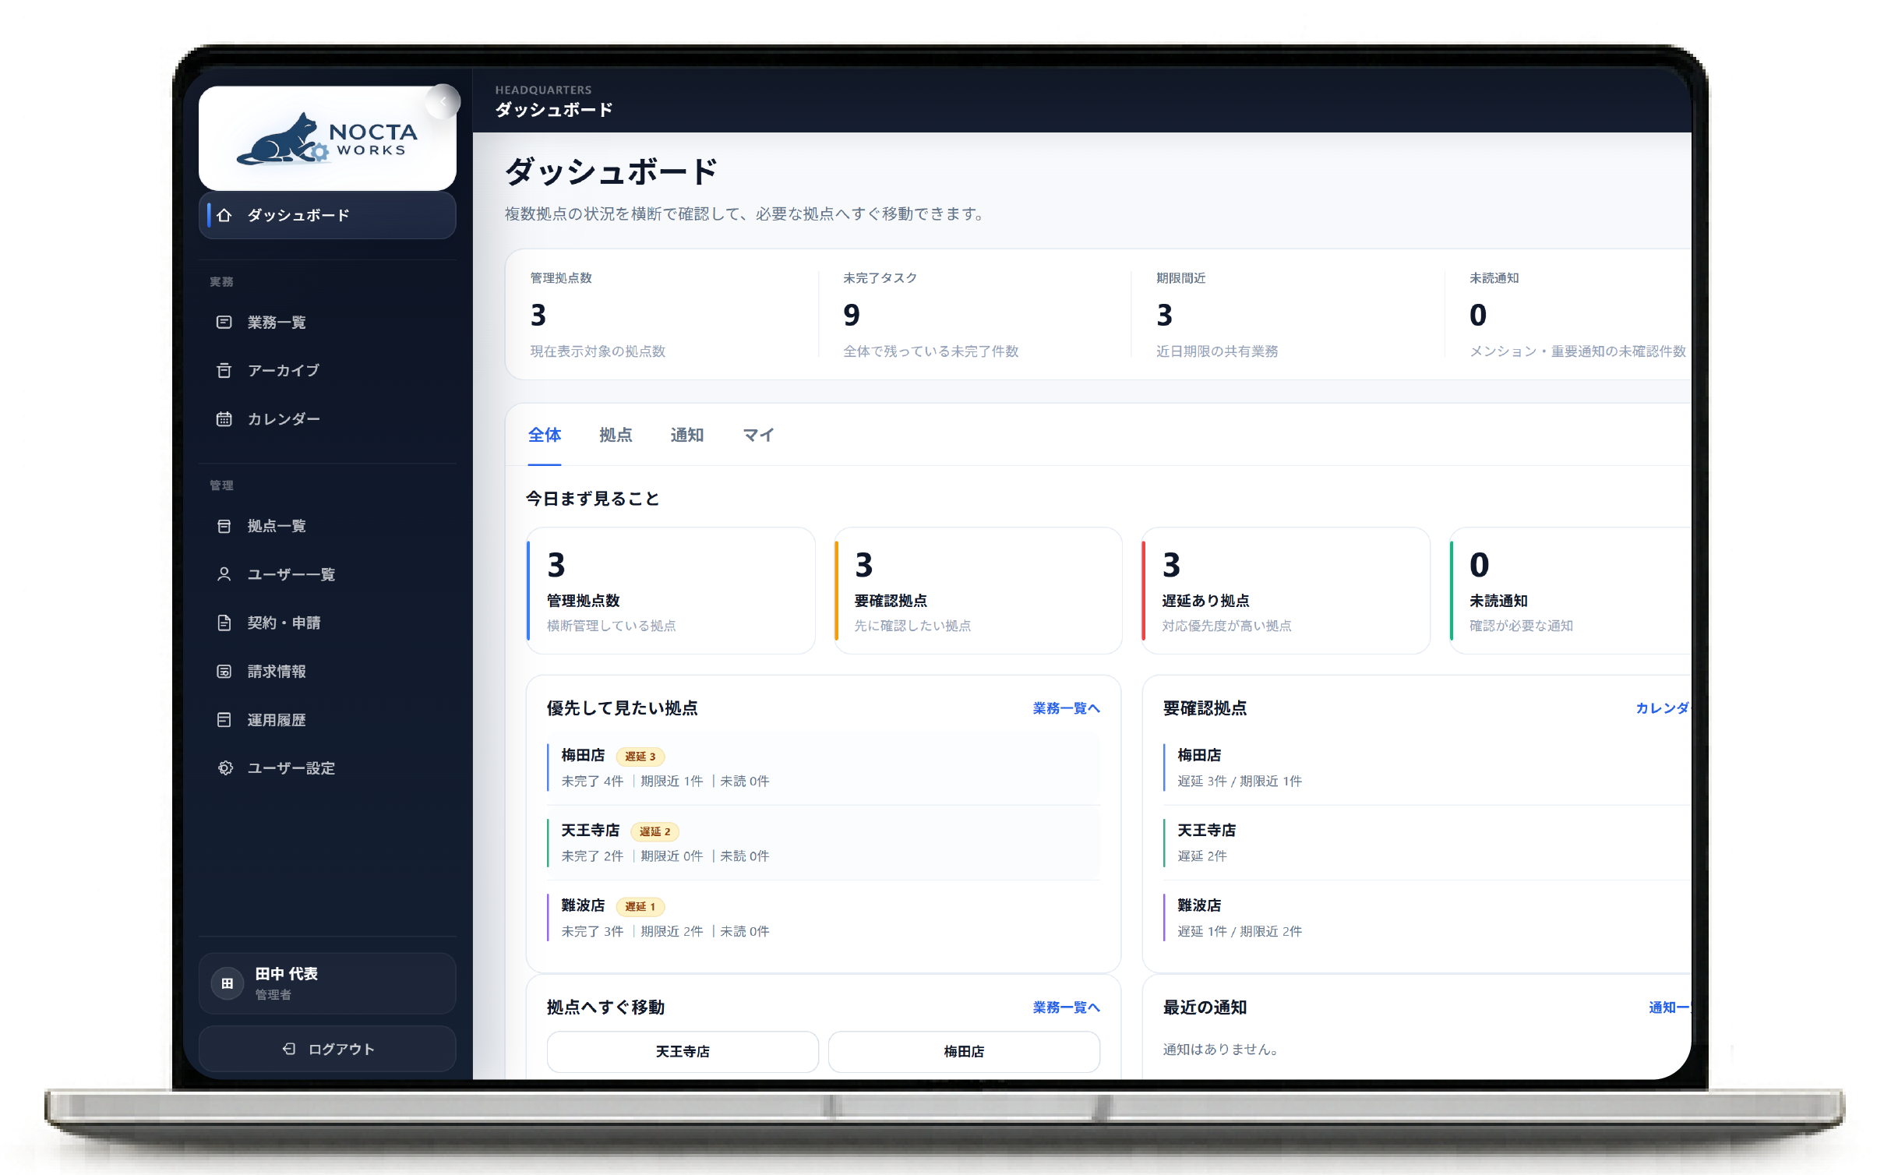Open the 未読通知 summary card with green bar

pyautogui.click(x=1570, y=591)
